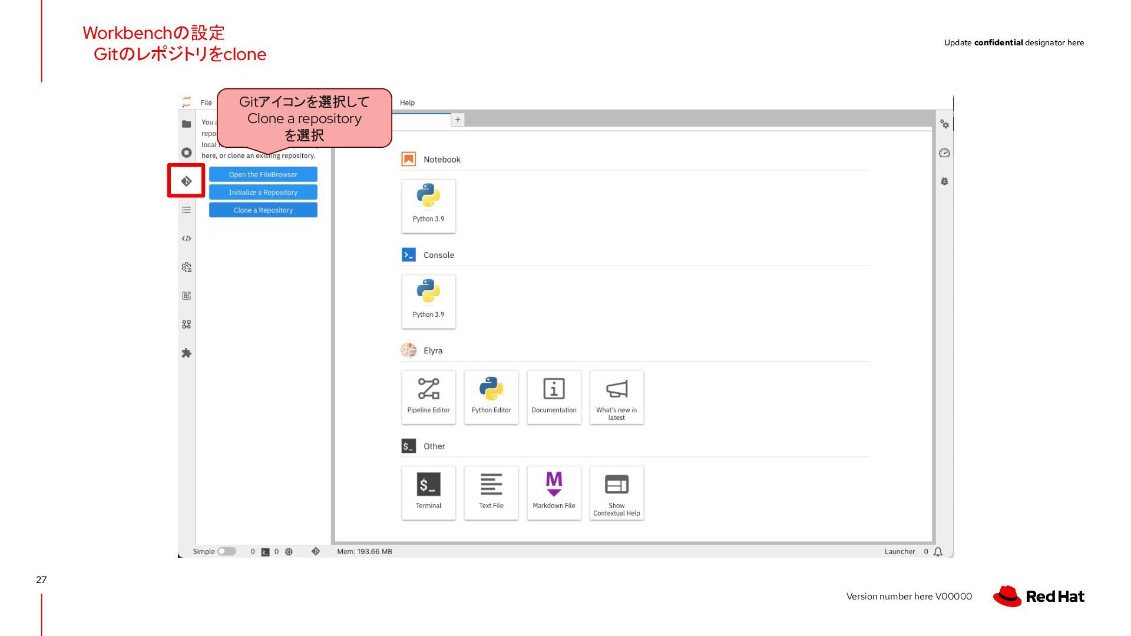Click Clone a Repository button
Viewport: 1131px width, 636px height.
263,210
